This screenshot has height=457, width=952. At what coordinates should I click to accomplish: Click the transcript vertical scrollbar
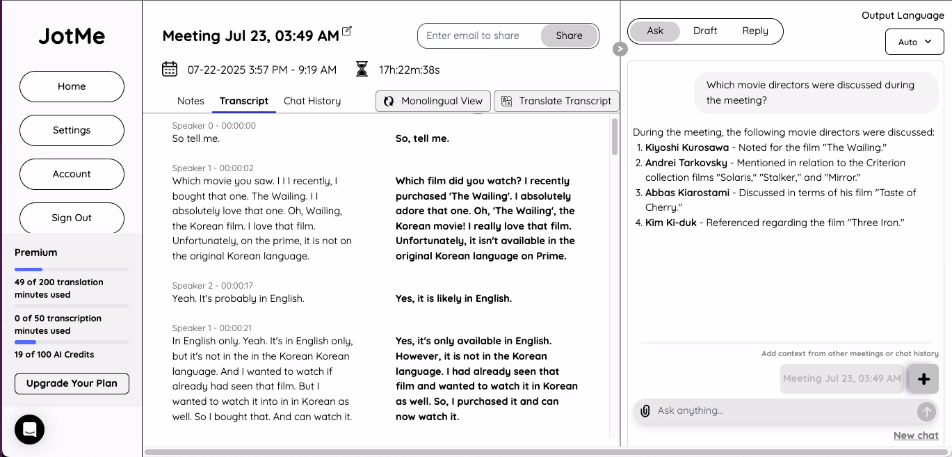click(x=615, y=136)
